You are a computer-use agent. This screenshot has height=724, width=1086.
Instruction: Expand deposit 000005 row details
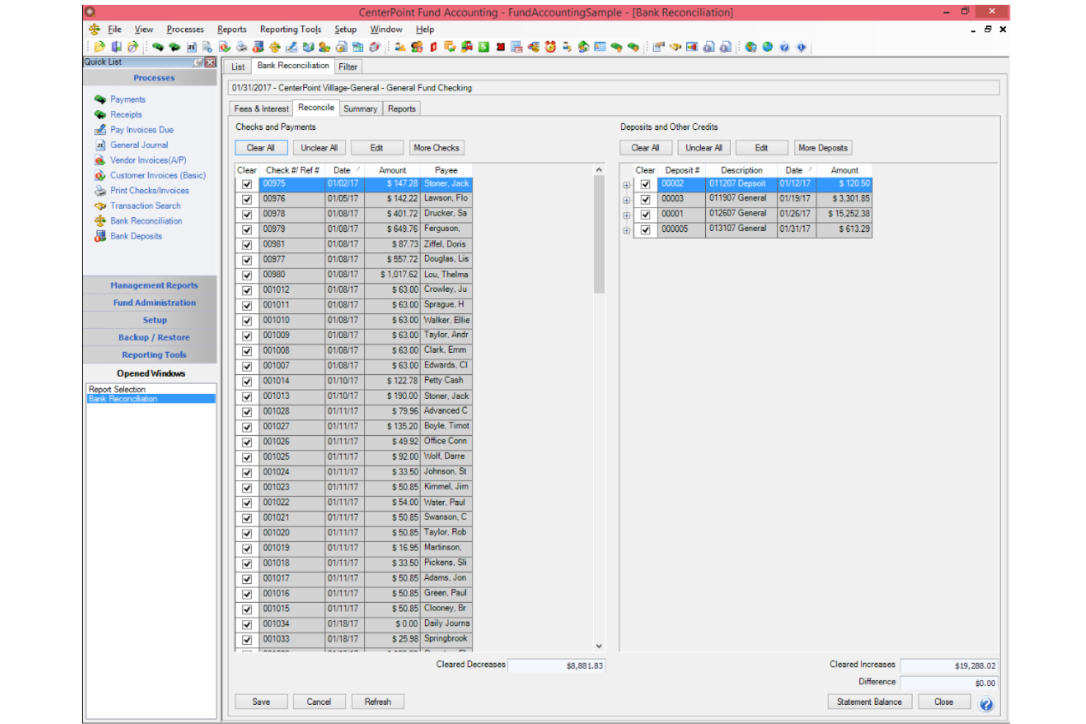(x=627, y=230)
